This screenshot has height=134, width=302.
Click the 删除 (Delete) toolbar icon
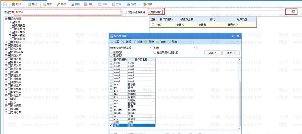[72, 4]
